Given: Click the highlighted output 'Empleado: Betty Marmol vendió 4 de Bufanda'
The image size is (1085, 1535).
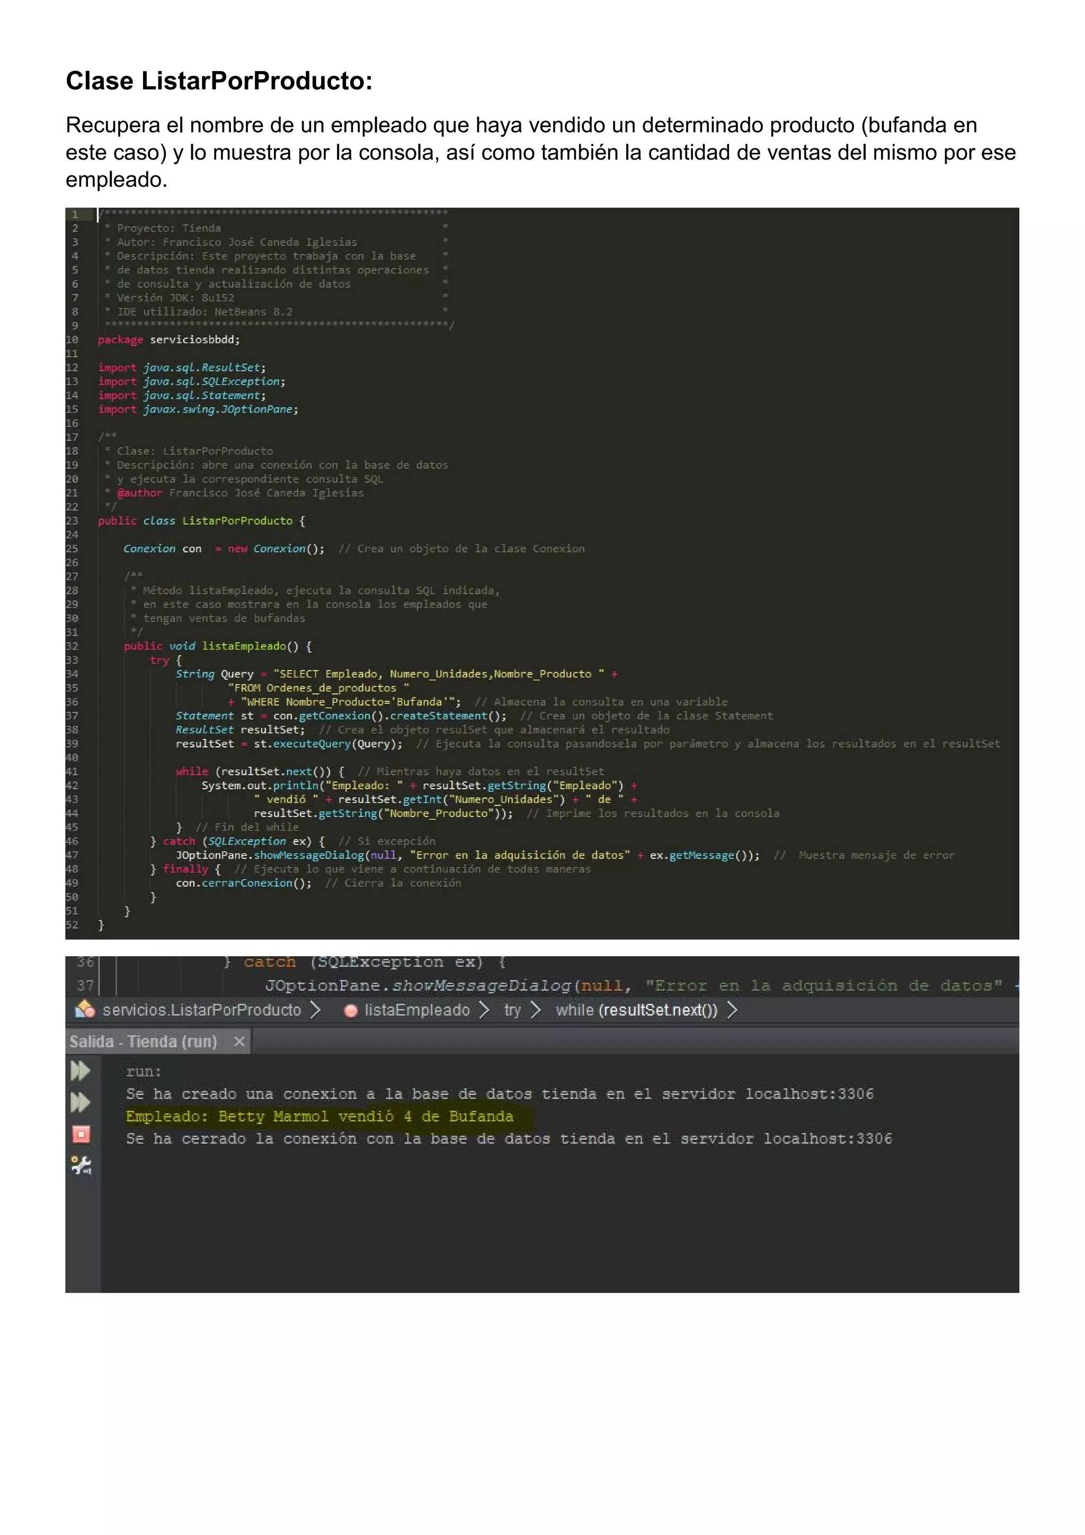Looking at the screenshot, I should point(320,1116).
